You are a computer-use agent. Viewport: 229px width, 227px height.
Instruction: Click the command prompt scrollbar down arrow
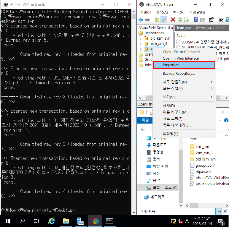134,213
